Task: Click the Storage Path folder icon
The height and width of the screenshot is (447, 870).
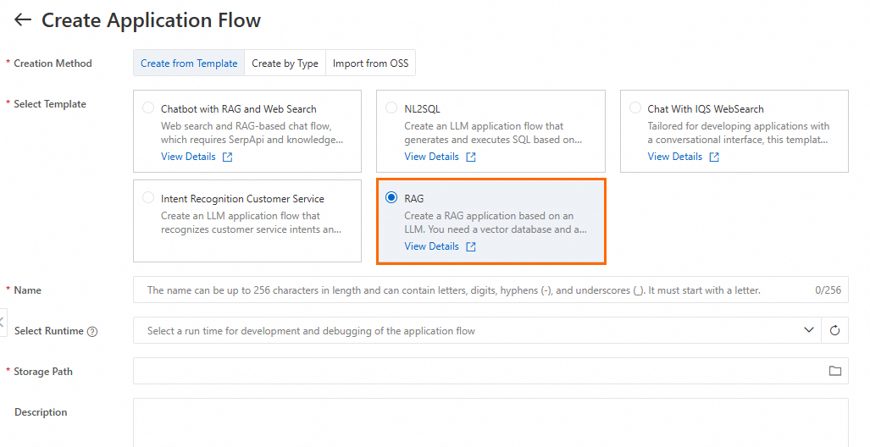Action: click(834, 371)
